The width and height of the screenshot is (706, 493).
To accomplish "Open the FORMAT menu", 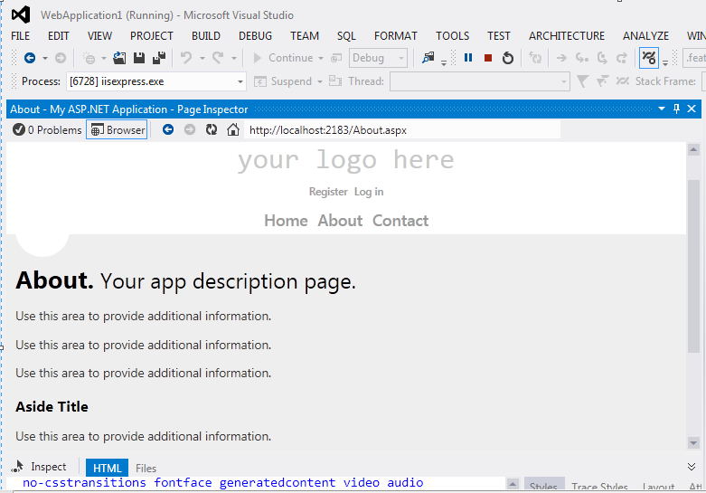I will click(x=396, y=36).
